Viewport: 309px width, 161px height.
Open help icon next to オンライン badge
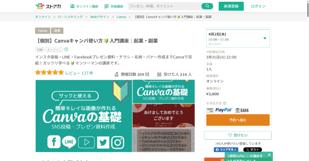[66, 49]
